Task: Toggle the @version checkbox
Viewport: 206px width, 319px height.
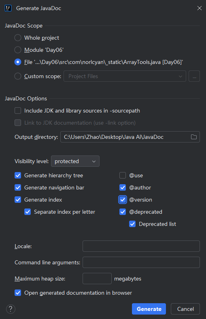Action: point(123,200)
